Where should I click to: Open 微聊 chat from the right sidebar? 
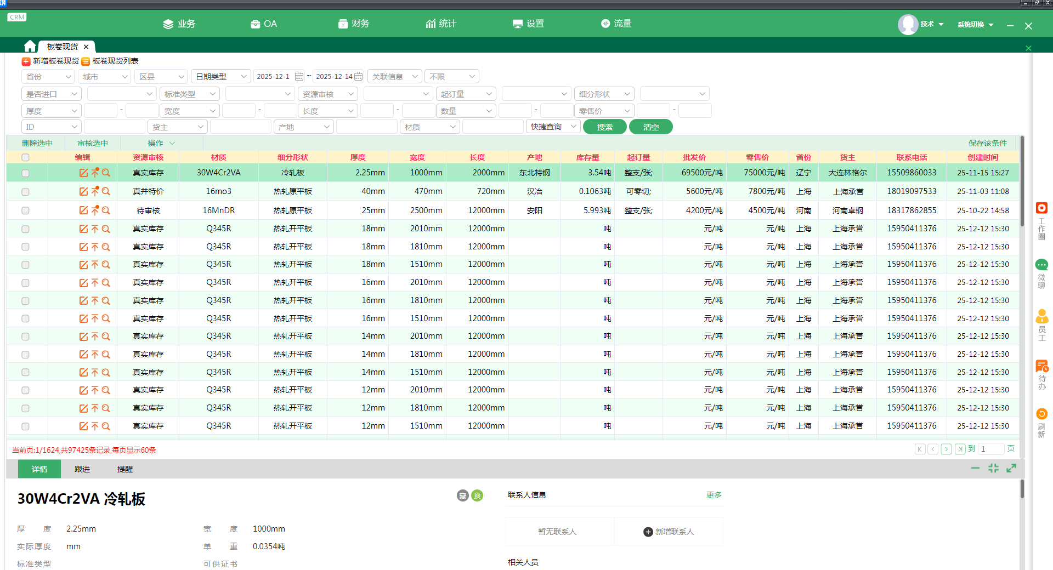point(1041,265)
